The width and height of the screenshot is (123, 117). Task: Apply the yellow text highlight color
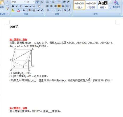(x=13, y=10)
